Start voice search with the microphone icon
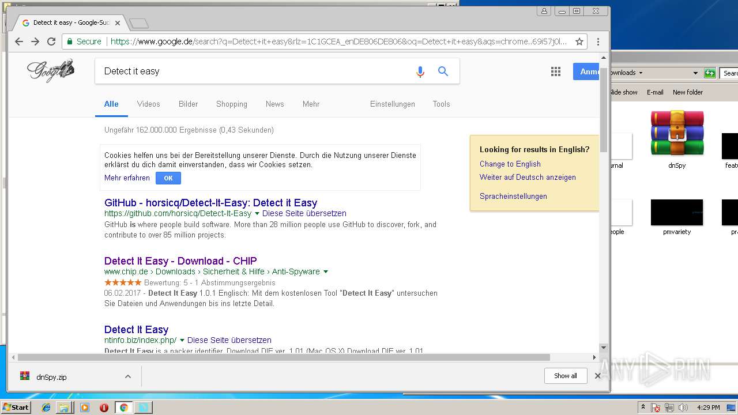Image resolution: width=738 pixels, height=415 pixels. click(420, 71)
